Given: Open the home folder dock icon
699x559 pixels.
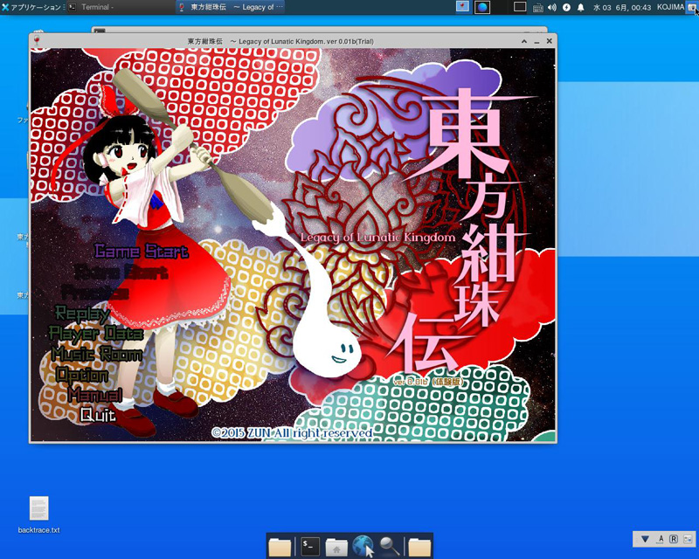Looking at the screenshot, I should tap(336, 547).
